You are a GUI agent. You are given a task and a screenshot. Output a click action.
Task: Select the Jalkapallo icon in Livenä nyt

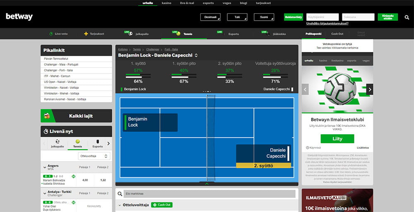coord(57,142)
